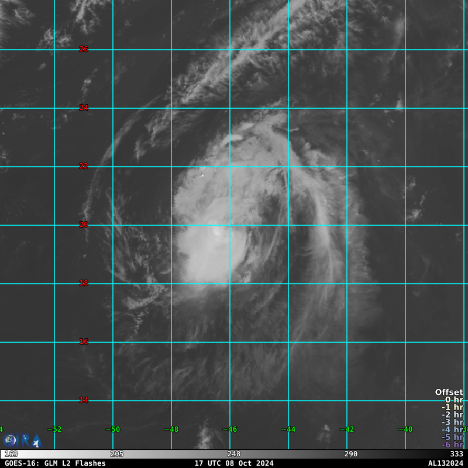The image size is (468, 468).
Task: Click the -6 hr offset legend entry
Action: click(x=452, y=445)
